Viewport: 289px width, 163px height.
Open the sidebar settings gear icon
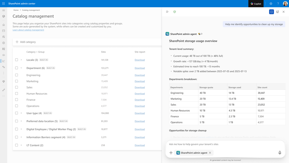(3, 43)
